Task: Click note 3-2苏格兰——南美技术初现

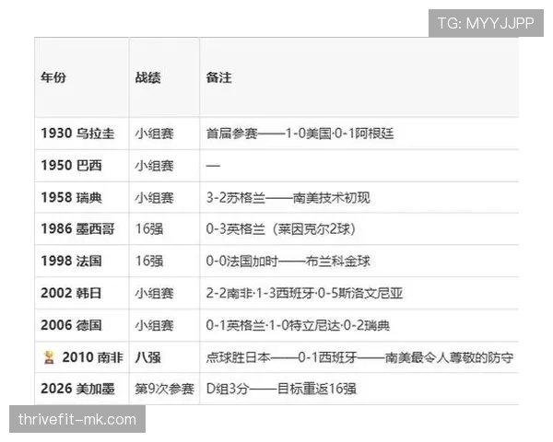Action: [288, 198]
